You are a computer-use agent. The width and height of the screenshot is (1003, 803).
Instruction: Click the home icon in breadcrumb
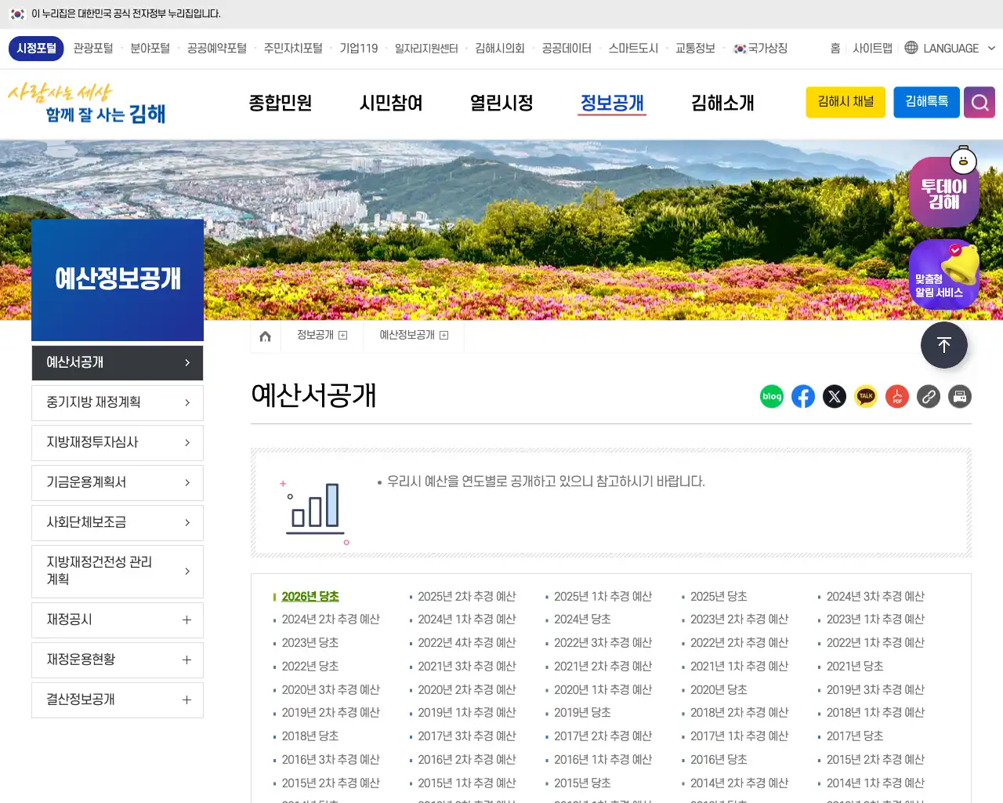coord(265,336)
